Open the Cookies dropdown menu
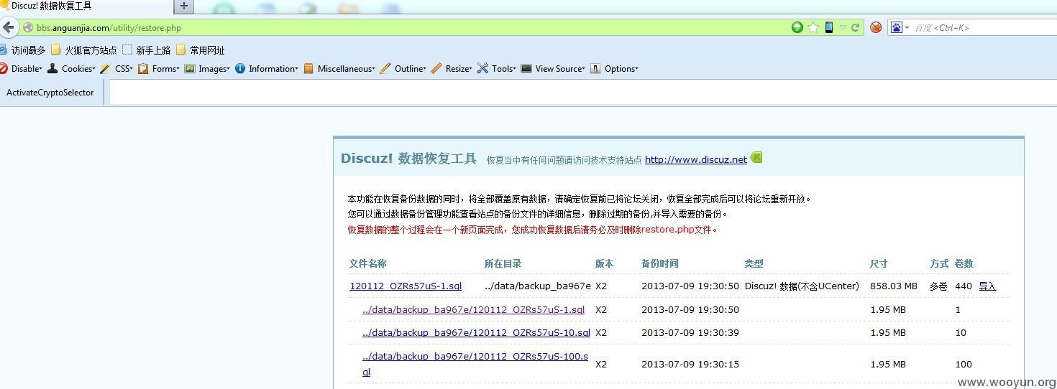1057x389 pixels. 71,69
